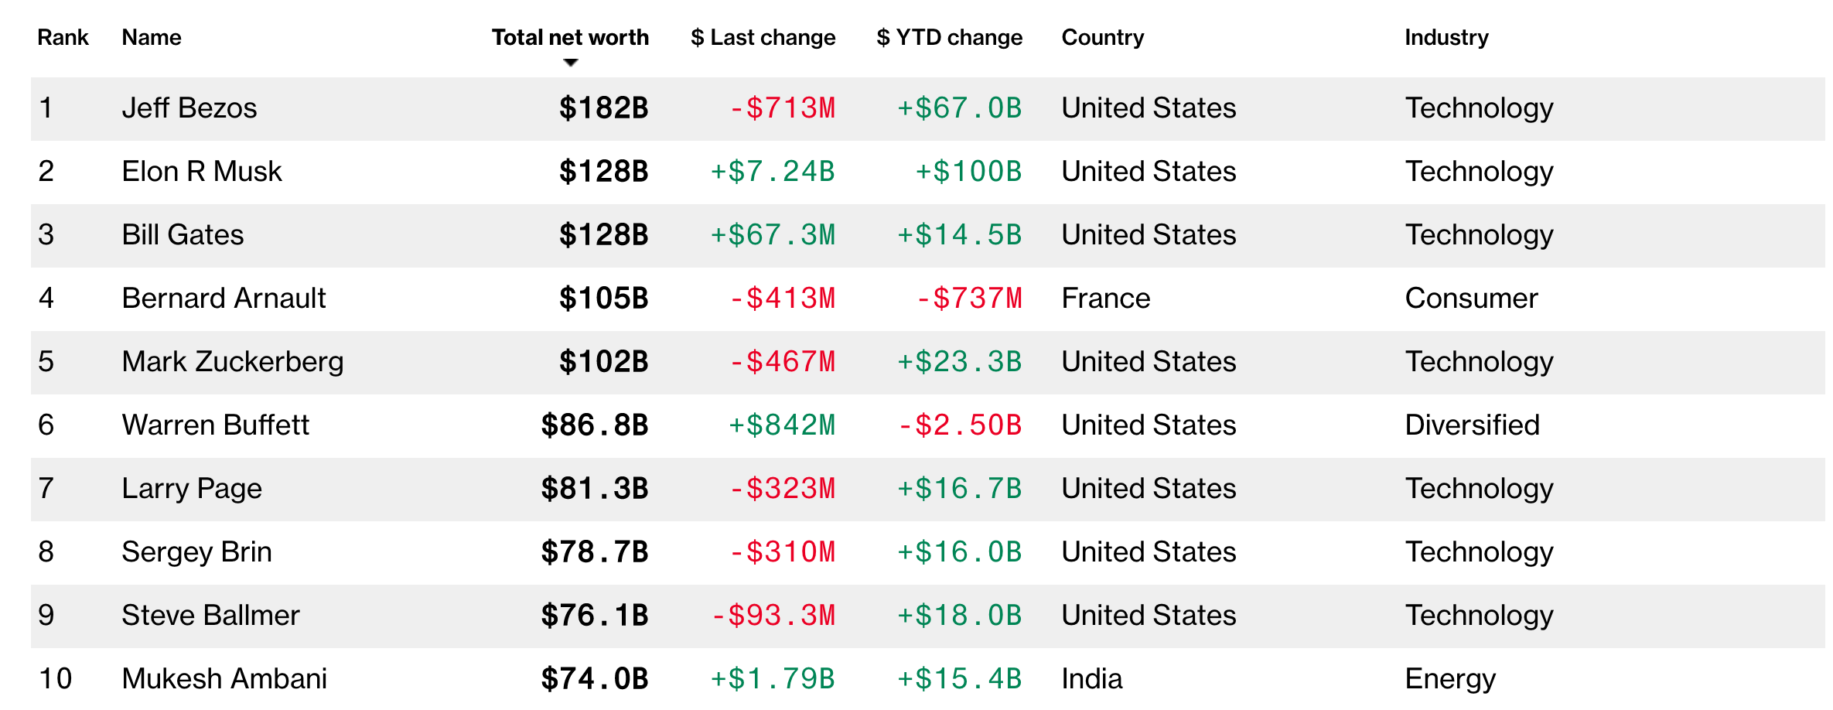
Task: Sort by $ Last change header
Action: (763, 37)
